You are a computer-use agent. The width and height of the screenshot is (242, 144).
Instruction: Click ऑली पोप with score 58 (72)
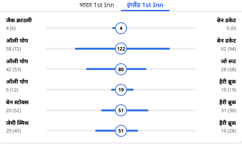point(17,41)
